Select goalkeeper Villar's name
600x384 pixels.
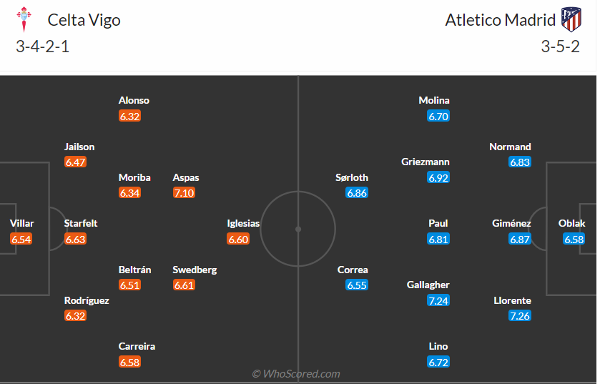22,224
